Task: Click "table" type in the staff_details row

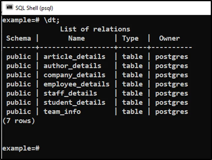Action: [x=132, y=93]
